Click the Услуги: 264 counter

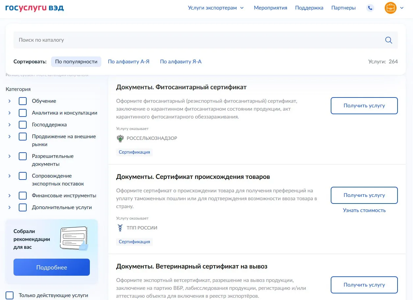(x=383, y=62)
